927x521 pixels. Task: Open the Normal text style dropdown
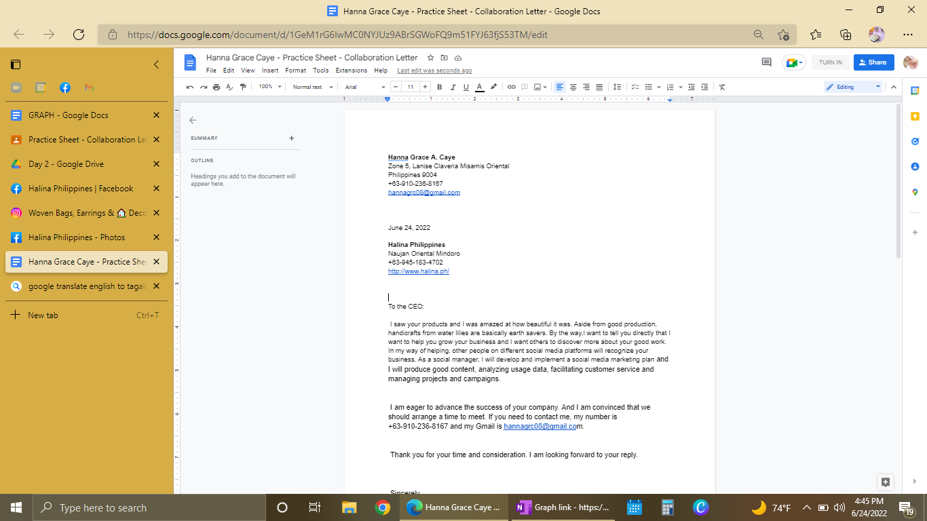(313, 87)
